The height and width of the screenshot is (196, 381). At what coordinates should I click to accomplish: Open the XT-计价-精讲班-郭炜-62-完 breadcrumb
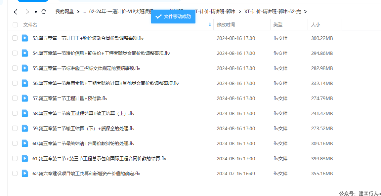[273, 12]
